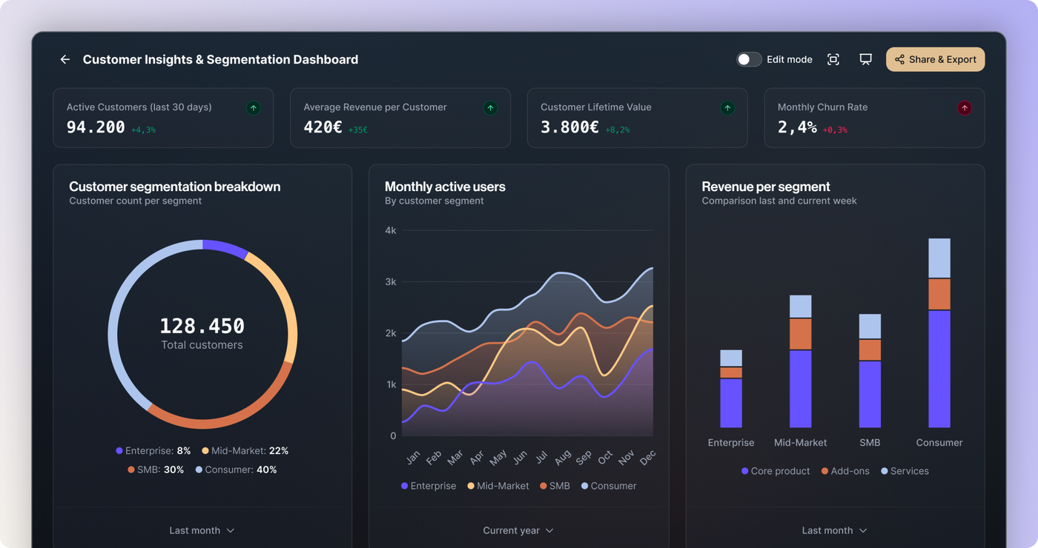Click the total customers count inside the donut chart
This screenshot has width=1038, height=548.
point(202,325)
